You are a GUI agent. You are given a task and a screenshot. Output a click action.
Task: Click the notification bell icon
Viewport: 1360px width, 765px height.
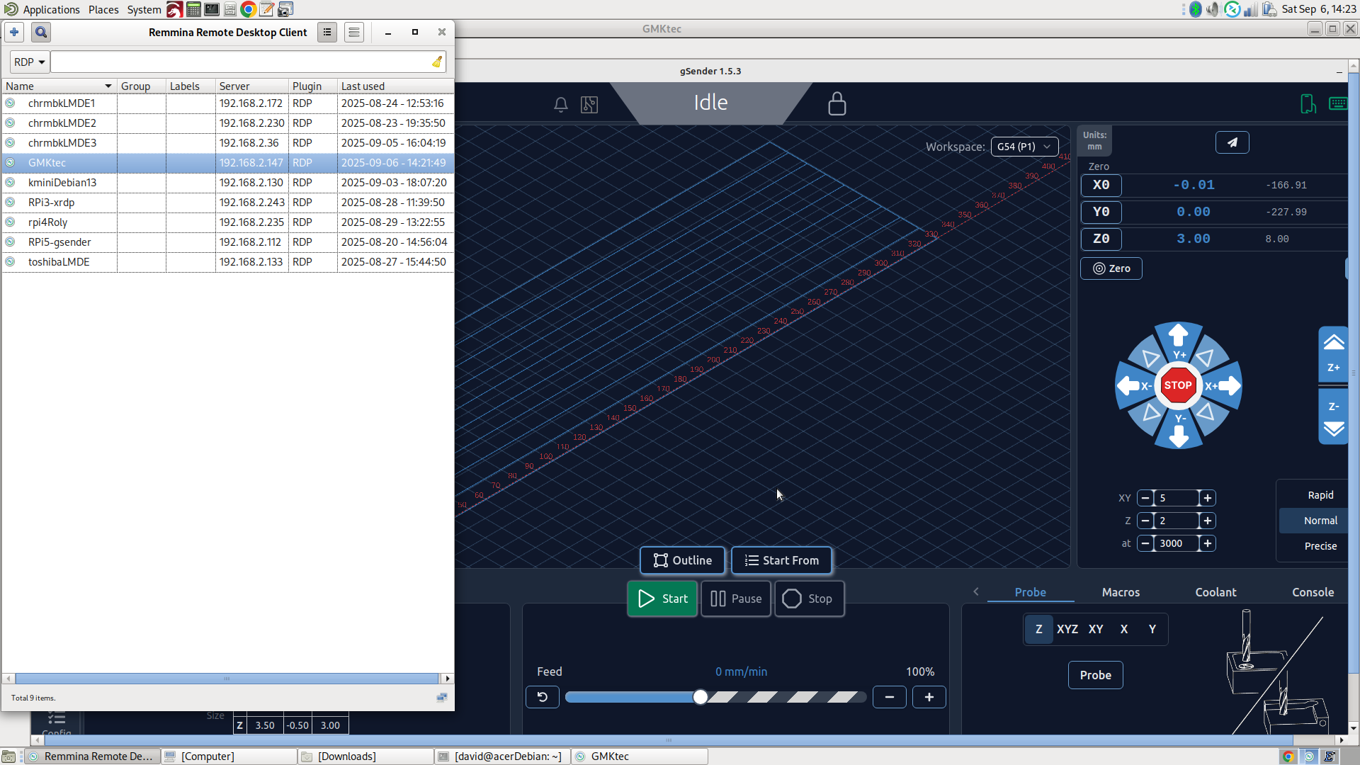click(x=560, y=105)
